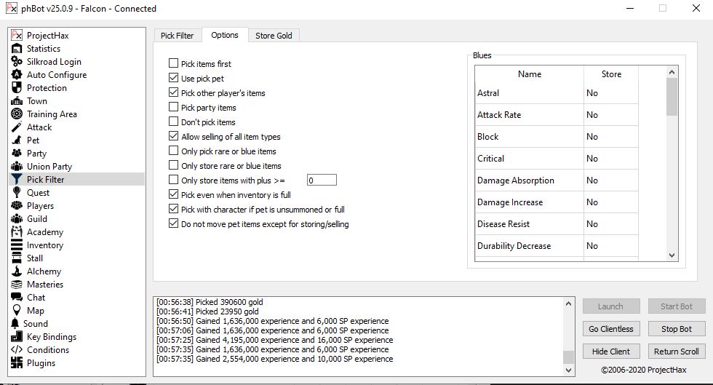Disable Pick even when inventory is full

tap(173, 195)
